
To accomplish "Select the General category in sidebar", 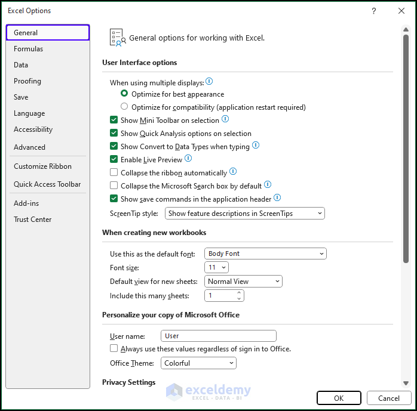I will pos(48,33).
